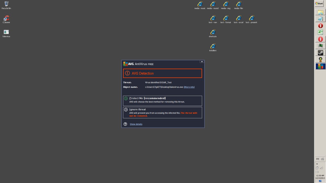
Task: Open the More info link
Action: click(189, 87)
